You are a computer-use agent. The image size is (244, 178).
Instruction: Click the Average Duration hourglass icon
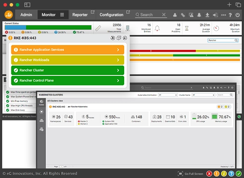[187, 28]
